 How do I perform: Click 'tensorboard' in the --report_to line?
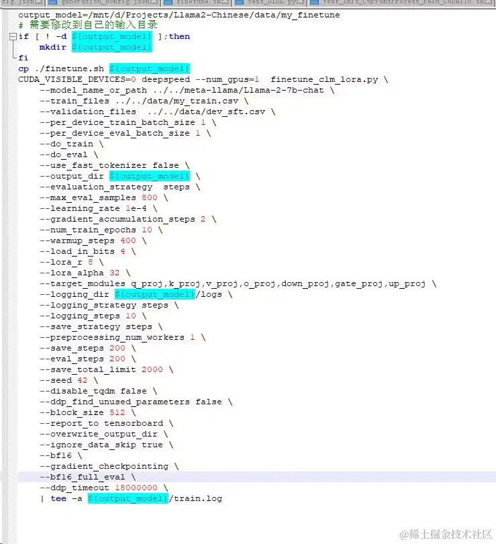coord(134,424)
